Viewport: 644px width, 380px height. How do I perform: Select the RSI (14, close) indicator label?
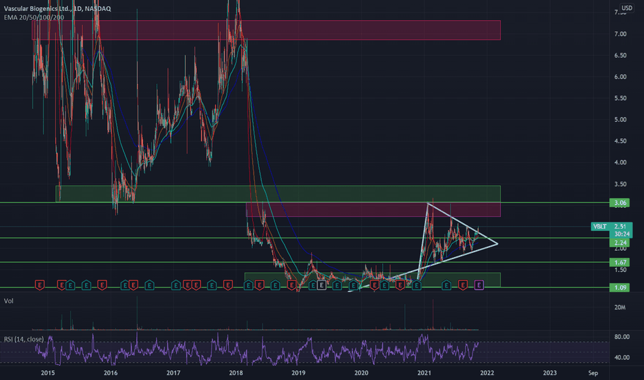23,339
